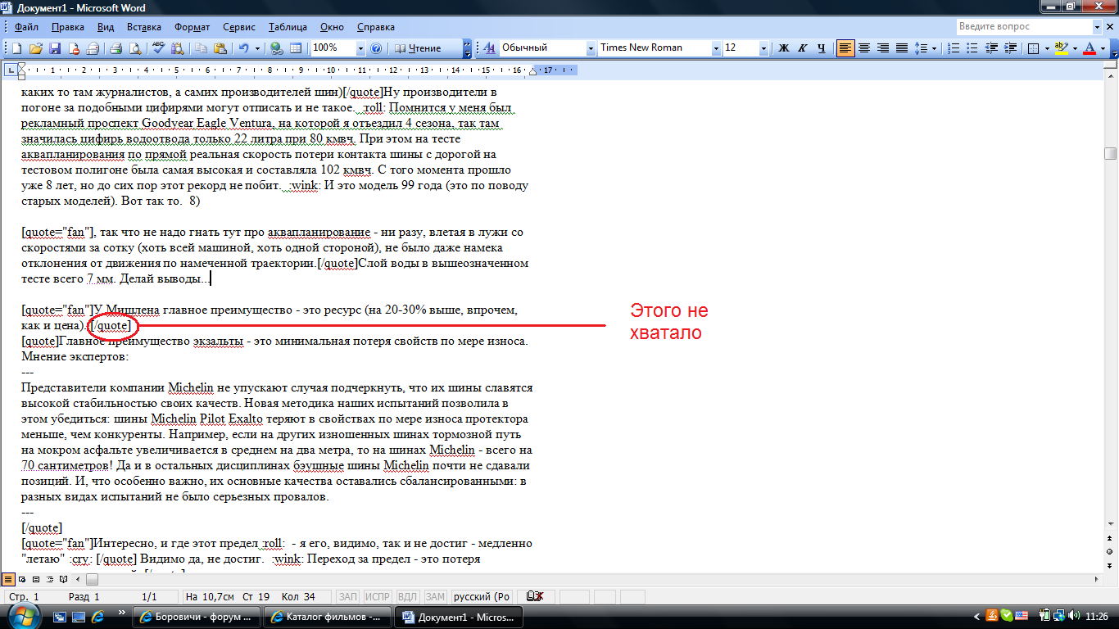Click the numbered list icon
This screenshot has width=1119, height=629.
pyautogui.click(x=953, y=48)
